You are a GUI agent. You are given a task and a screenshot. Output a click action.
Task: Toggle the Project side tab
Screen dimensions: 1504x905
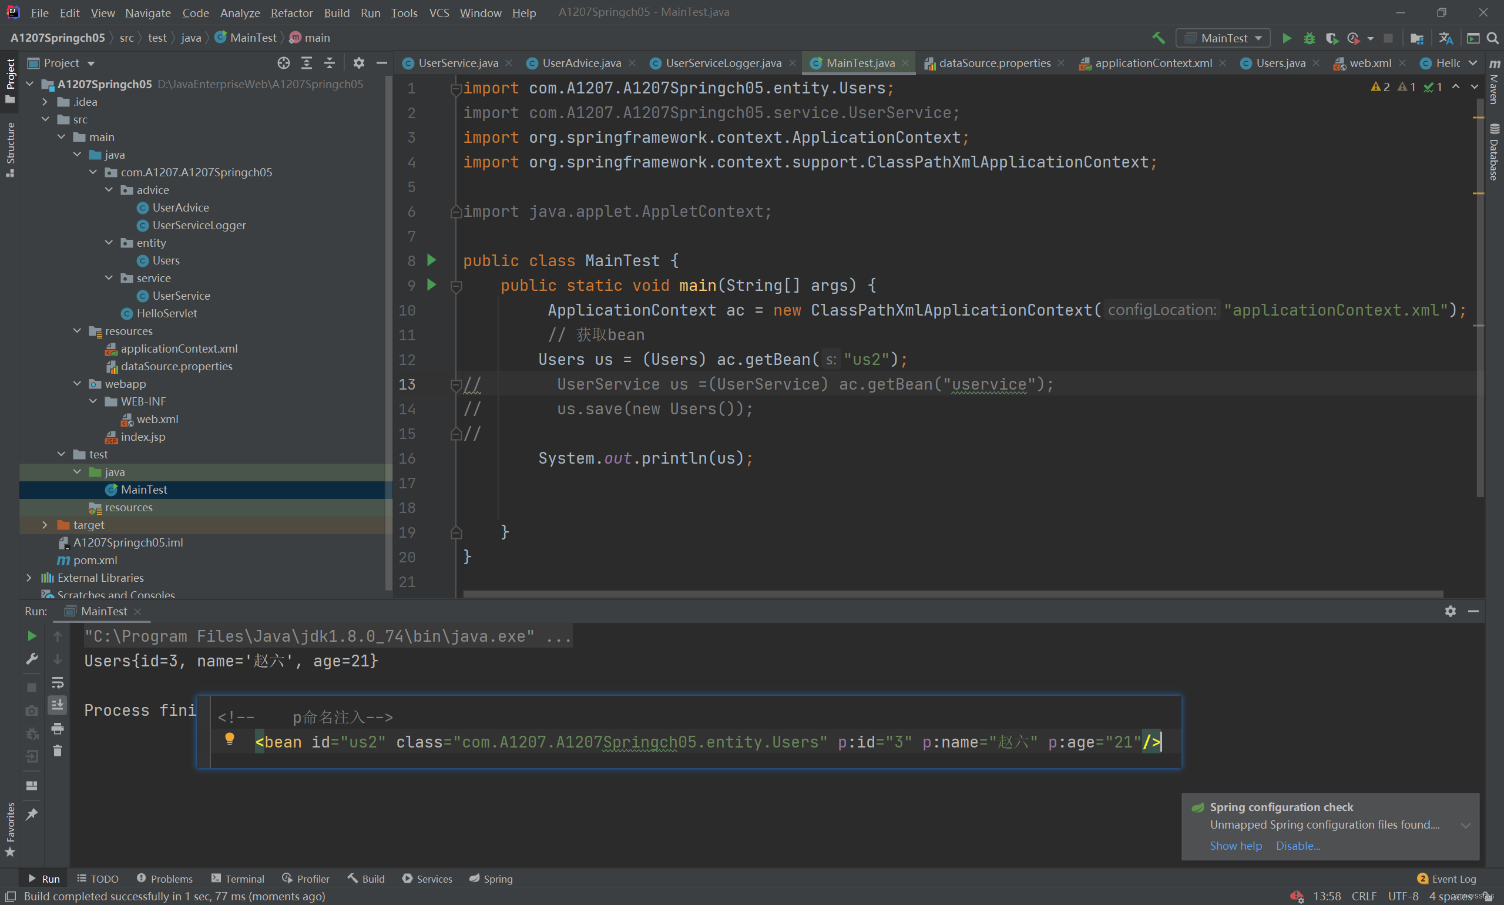(x=10, y=81)
